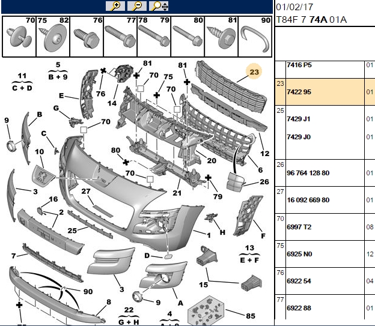Select the curved trim thumbnail numbered 90
Viewport: 375px width, 326px height.
255,37
